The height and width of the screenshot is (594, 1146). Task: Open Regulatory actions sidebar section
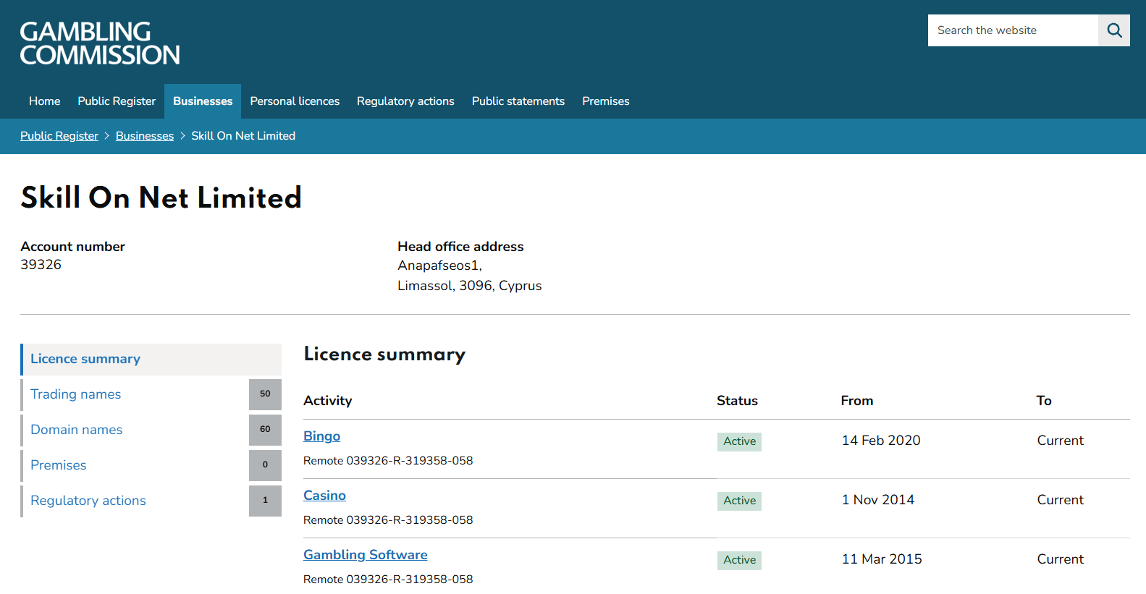[x=88, y=501]
